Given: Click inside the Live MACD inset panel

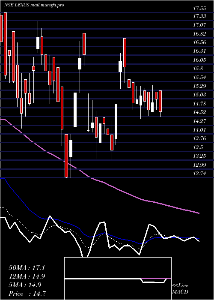Looking at the screenshot, I should 118,279.
